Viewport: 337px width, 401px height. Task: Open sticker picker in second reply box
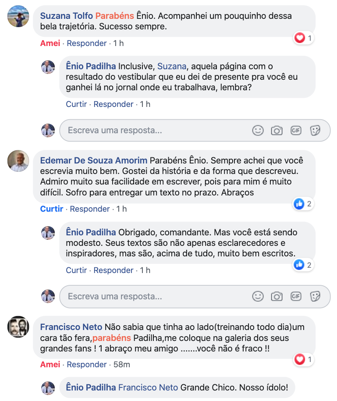point(315,296)
